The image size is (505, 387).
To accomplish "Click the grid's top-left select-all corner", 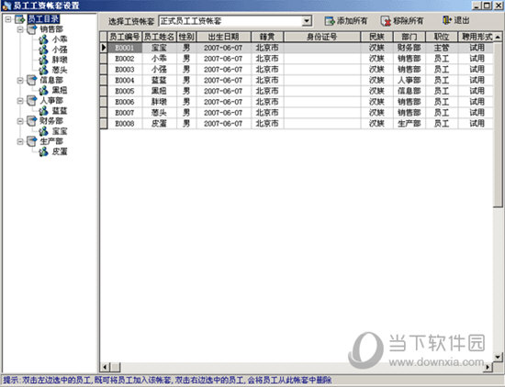I will [104, 37].
